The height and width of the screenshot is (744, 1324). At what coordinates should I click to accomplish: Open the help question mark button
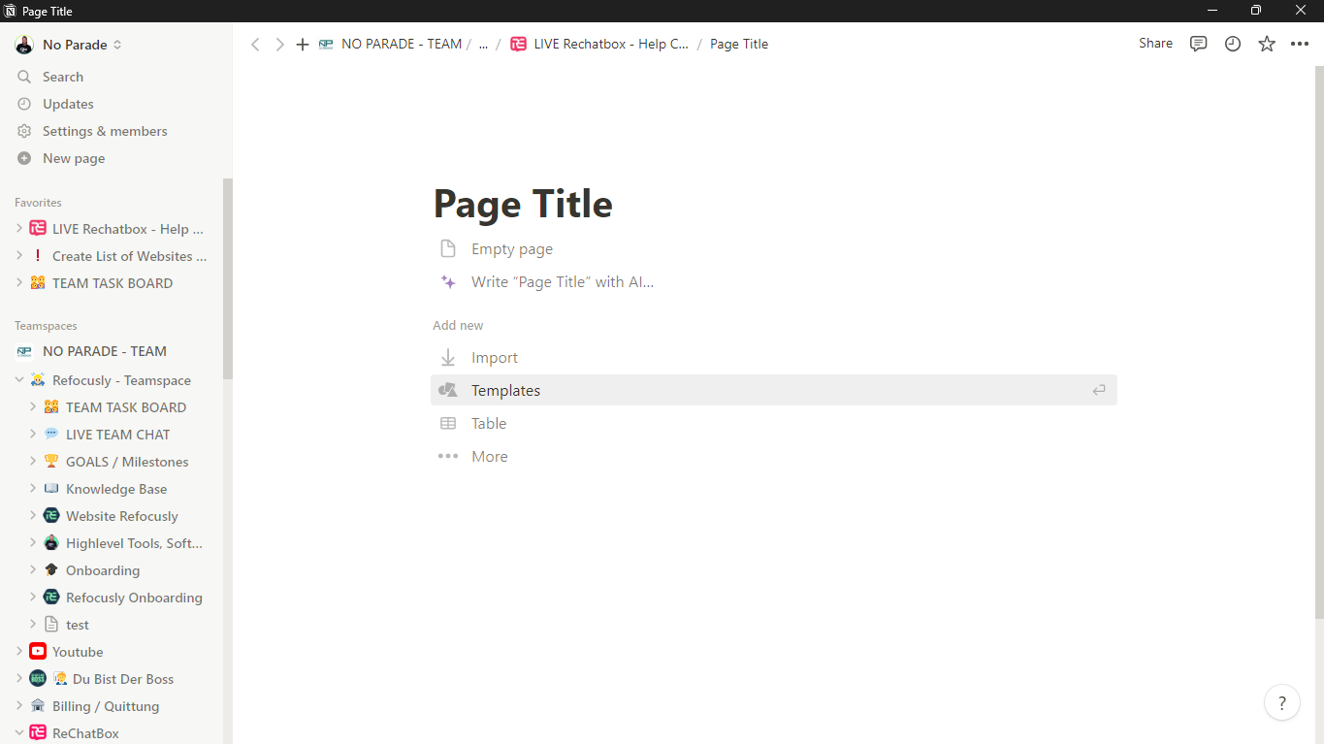(1281, 703)
